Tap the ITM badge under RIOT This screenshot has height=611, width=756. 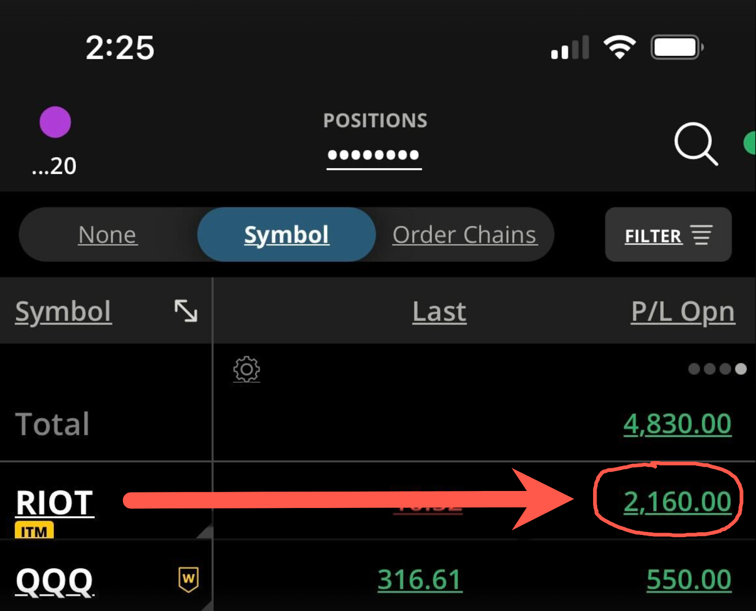pos(34,531)
